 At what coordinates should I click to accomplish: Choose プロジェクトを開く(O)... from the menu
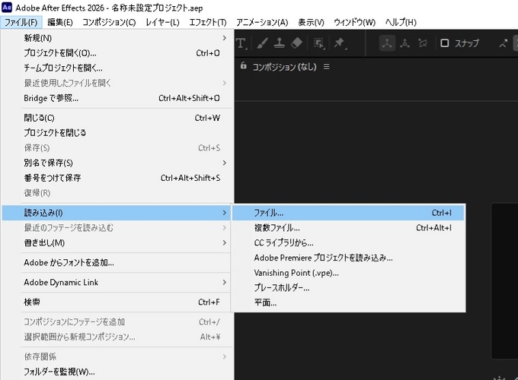pyautogui.click(x=117, y=53)
